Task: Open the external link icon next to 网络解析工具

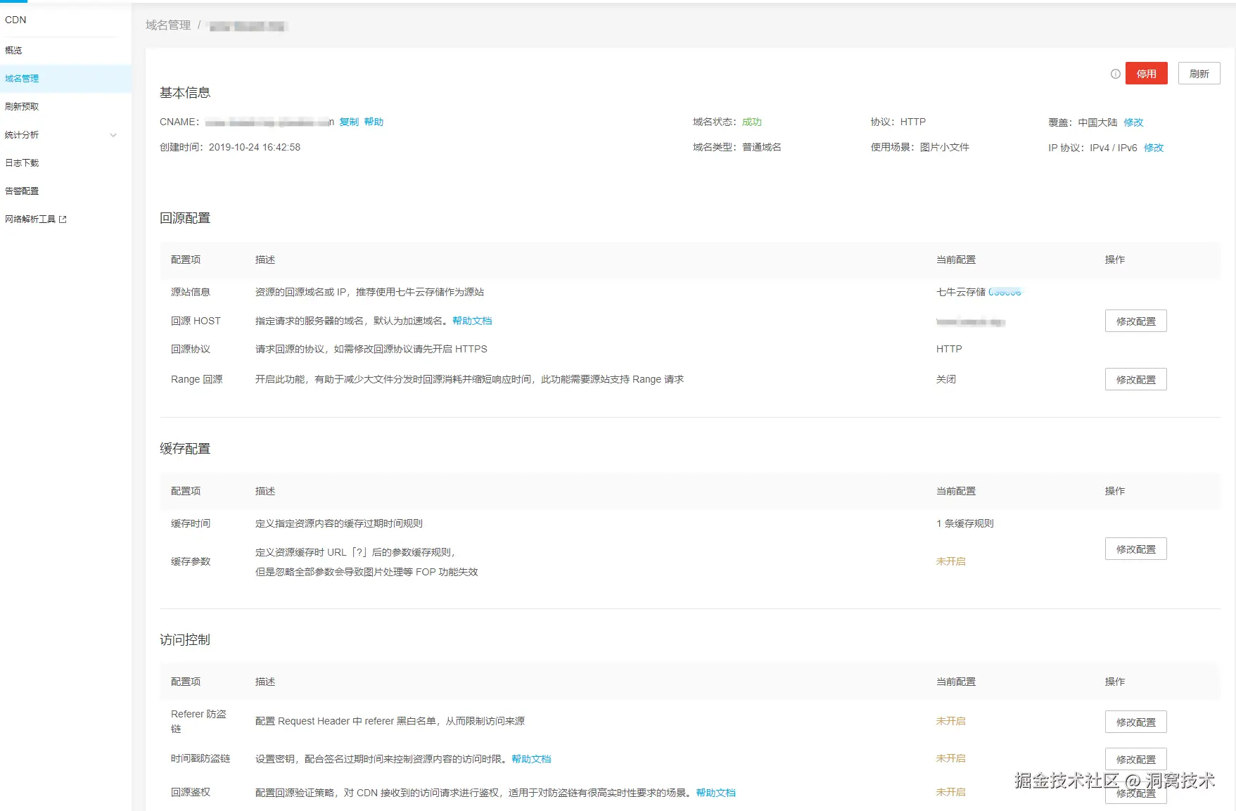Action: point(63,219)
